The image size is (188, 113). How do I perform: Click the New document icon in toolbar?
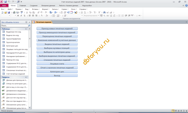[x=2, y=12]
